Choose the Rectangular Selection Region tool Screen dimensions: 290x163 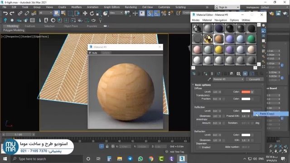(70, 13)
